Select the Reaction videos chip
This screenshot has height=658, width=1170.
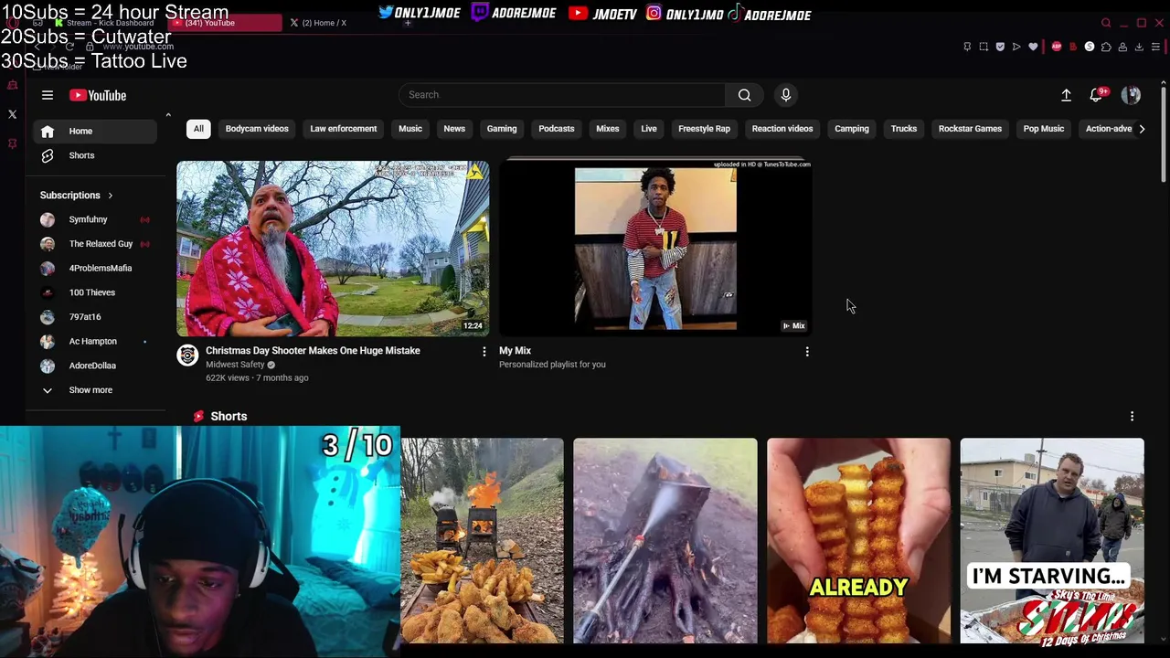[782, 129]
